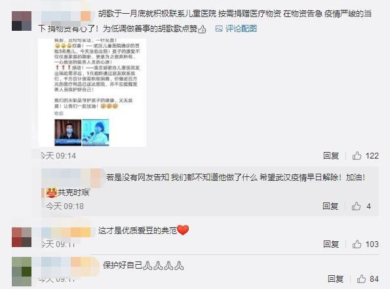Reply to the 09:18 nested comment

click(330, 206)
